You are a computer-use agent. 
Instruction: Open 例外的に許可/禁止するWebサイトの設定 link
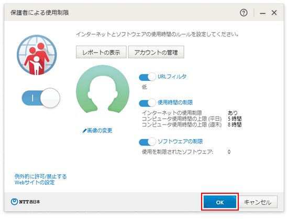tap(40, 180)
